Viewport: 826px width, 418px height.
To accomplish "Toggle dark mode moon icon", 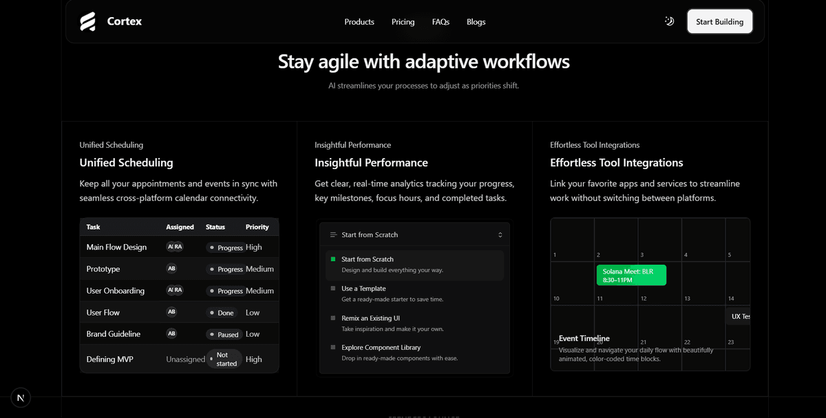I will pyautogui.click(x=669, y=21).
